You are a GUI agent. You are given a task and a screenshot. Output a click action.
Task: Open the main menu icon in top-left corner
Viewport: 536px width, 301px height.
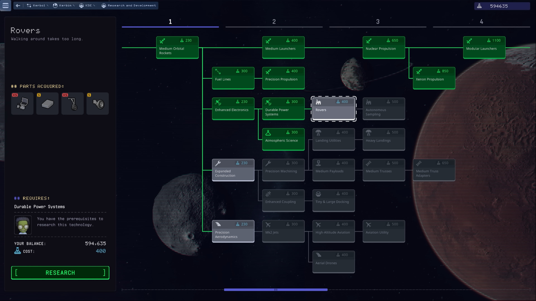6,5
